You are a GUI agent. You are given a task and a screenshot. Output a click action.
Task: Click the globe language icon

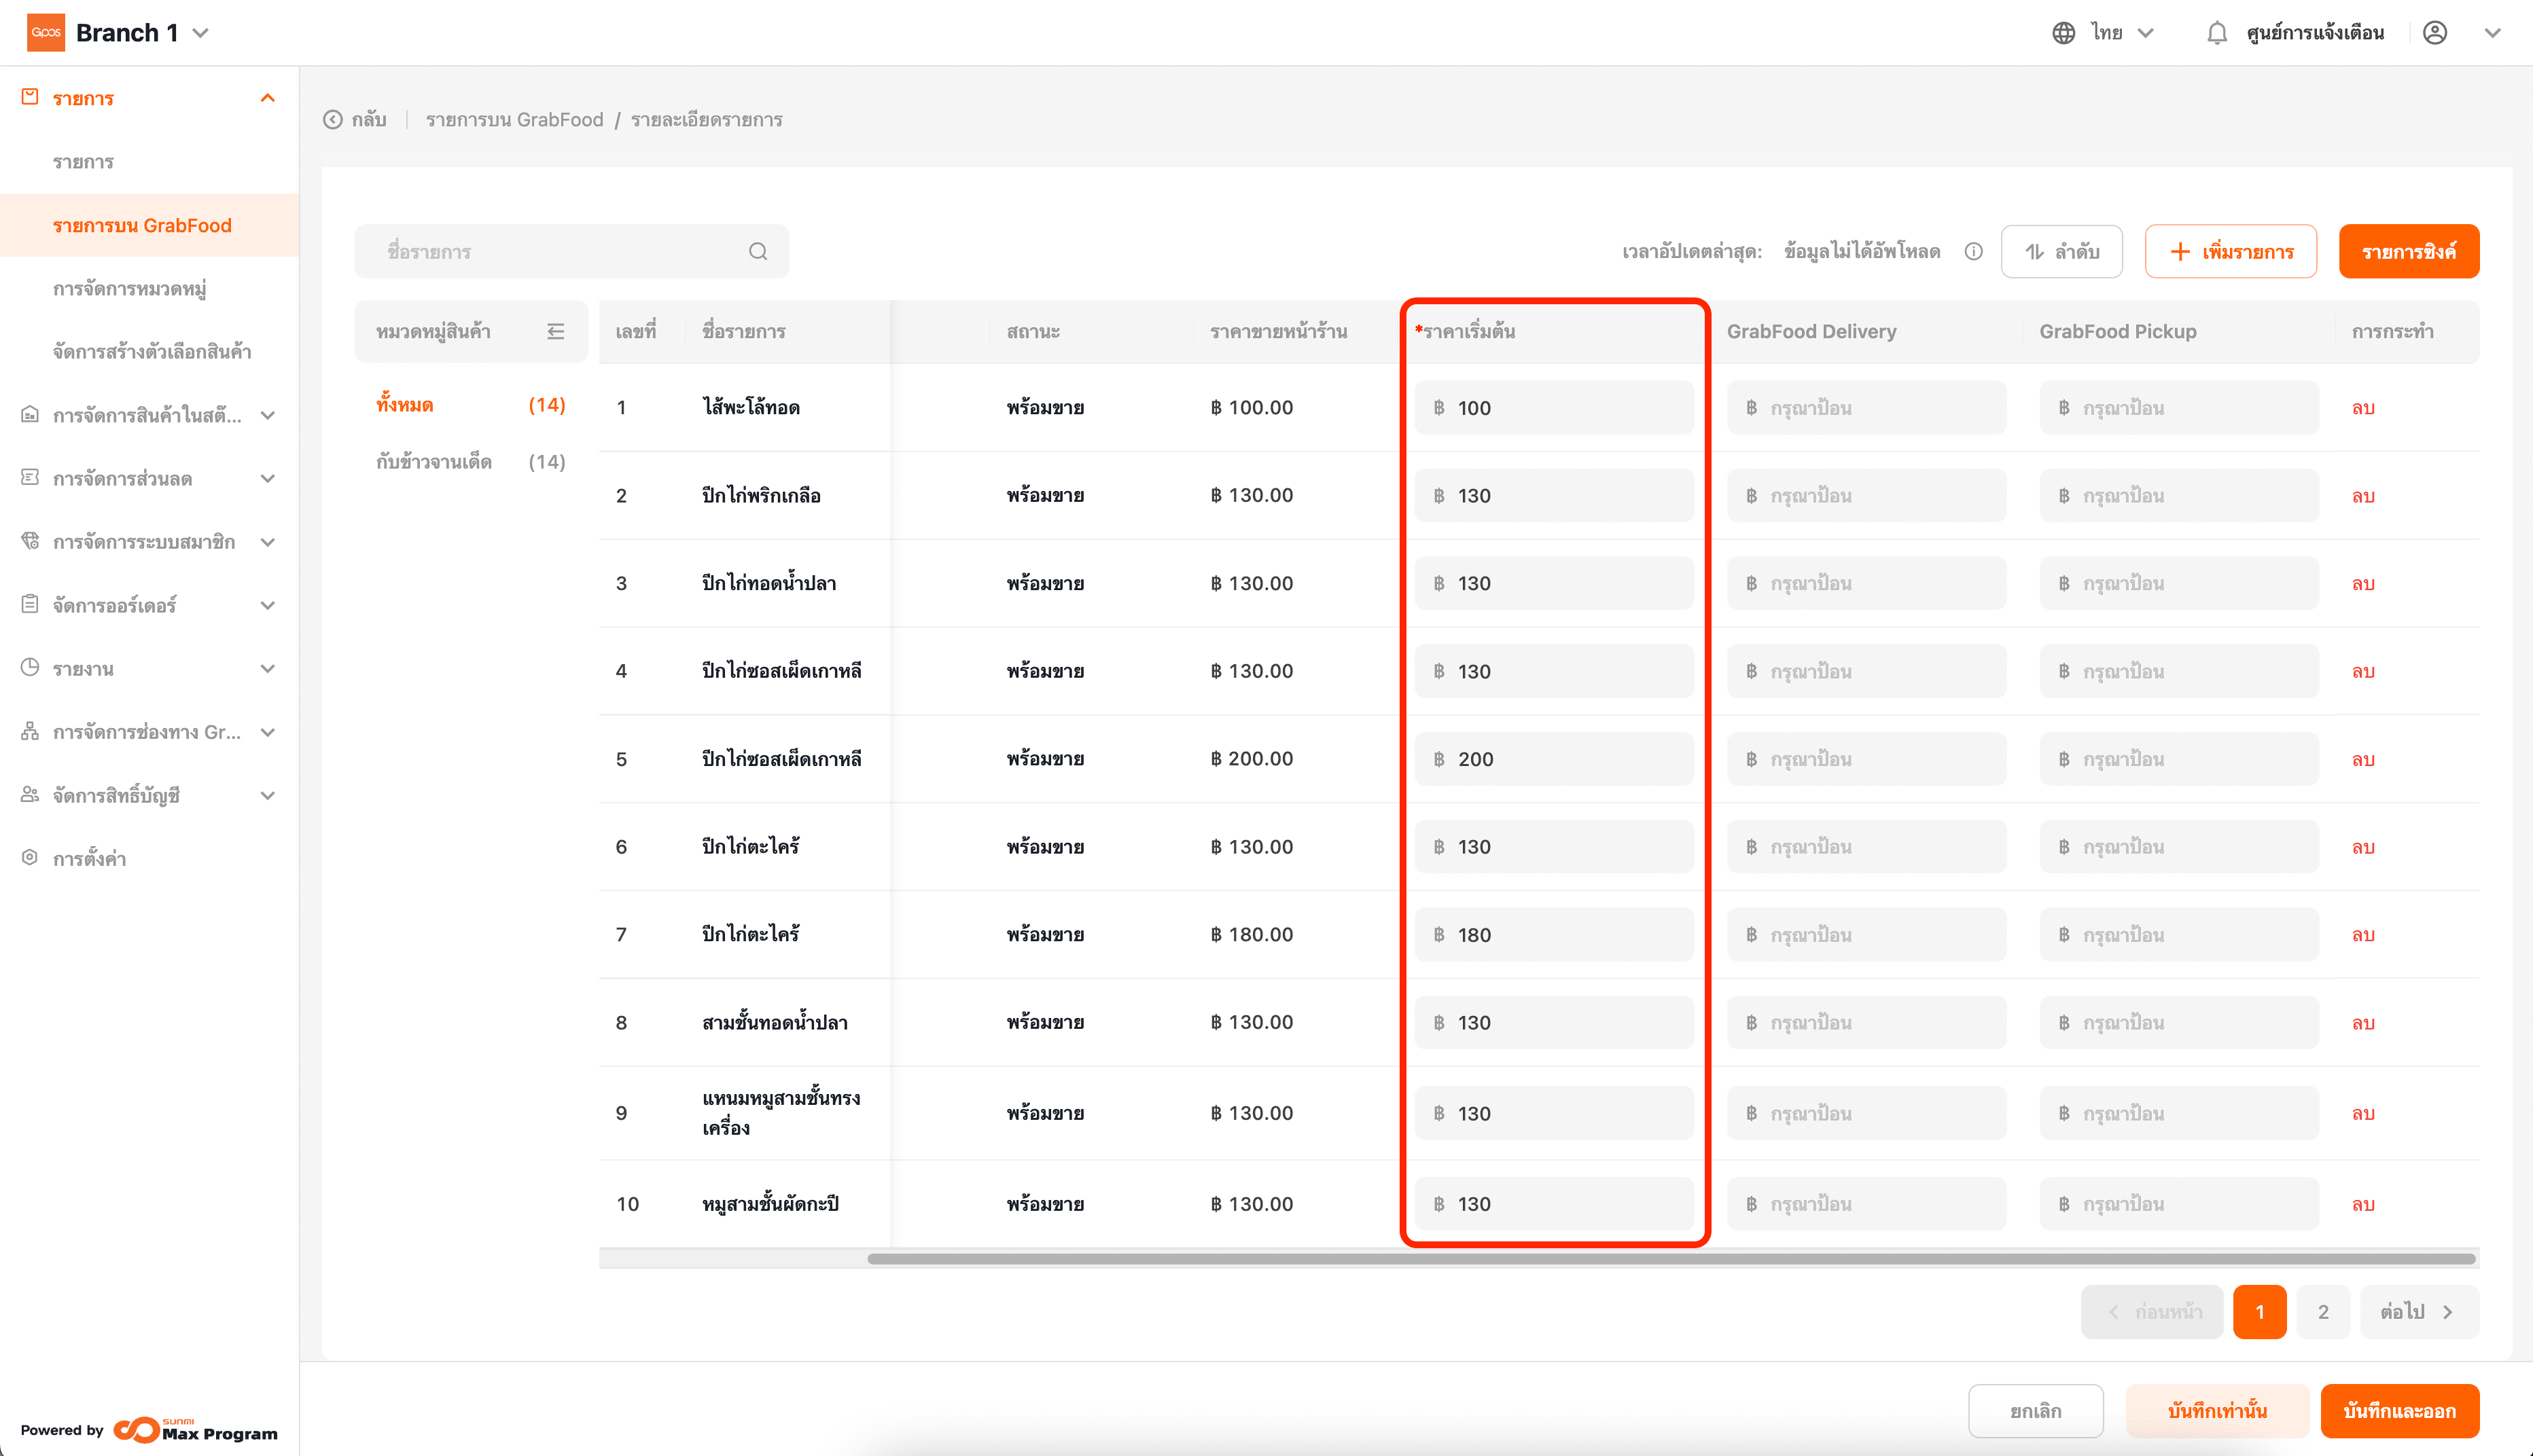[x=2063, y=33]
